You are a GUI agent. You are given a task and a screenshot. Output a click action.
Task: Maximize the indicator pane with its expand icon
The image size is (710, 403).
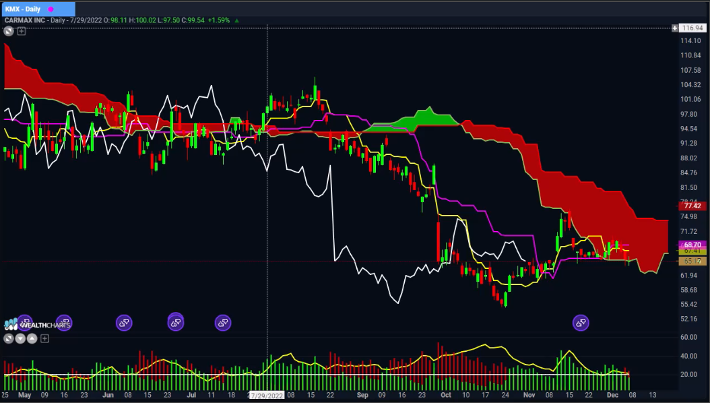tap(9, 339)
